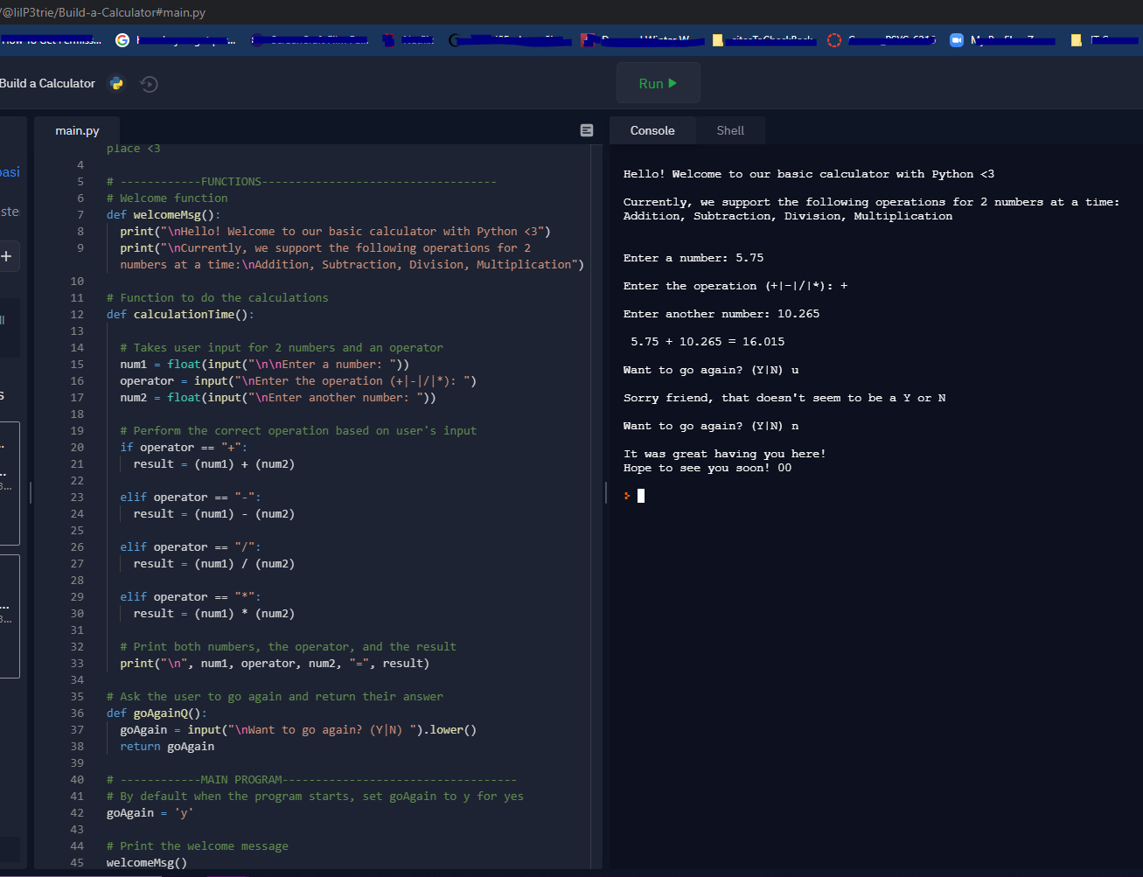Select the Console tab
The image size is (1143, 877).
[652, 129]
